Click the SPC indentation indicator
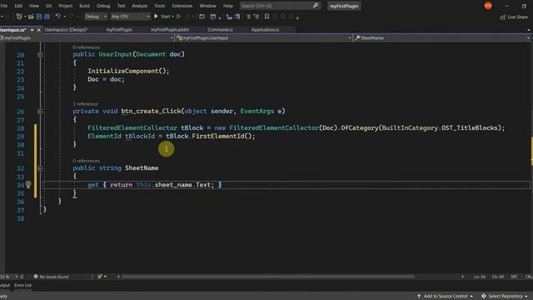 coord(515,277)
